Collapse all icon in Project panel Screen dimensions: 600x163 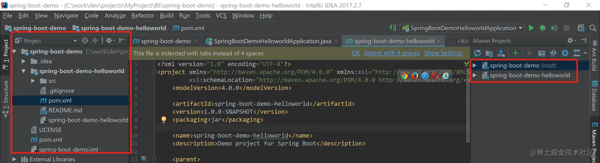(x=95, y=41)
